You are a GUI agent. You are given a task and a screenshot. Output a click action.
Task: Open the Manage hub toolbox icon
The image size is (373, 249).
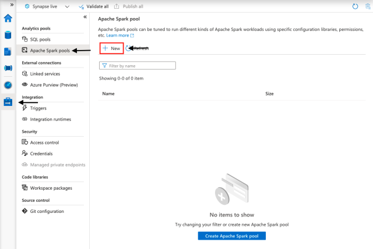(8, 102)
